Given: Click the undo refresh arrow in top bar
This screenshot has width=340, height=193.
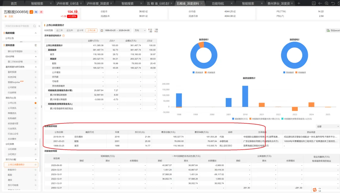Looking at the screenshot, I should click(x=333, y=3).
